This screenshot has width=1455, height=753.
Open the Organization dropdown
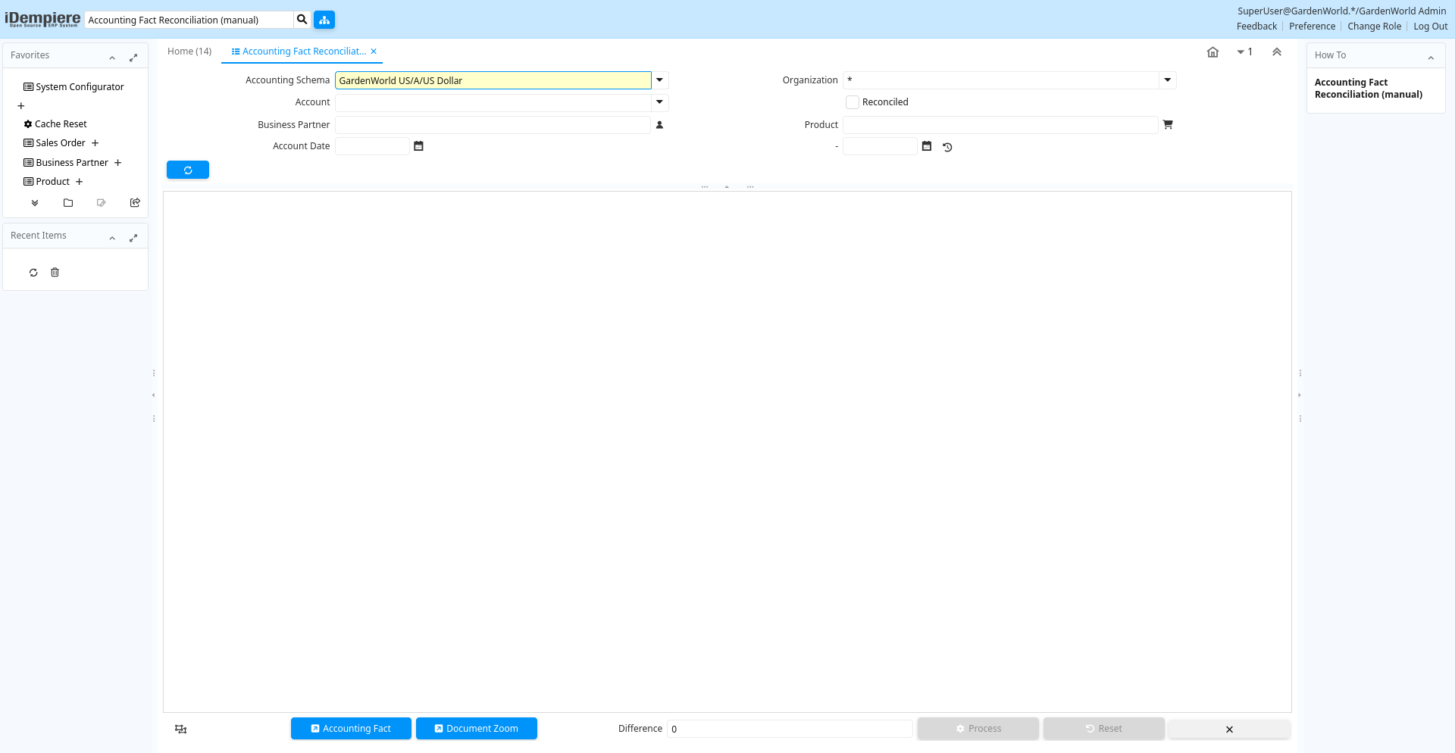1168,80
